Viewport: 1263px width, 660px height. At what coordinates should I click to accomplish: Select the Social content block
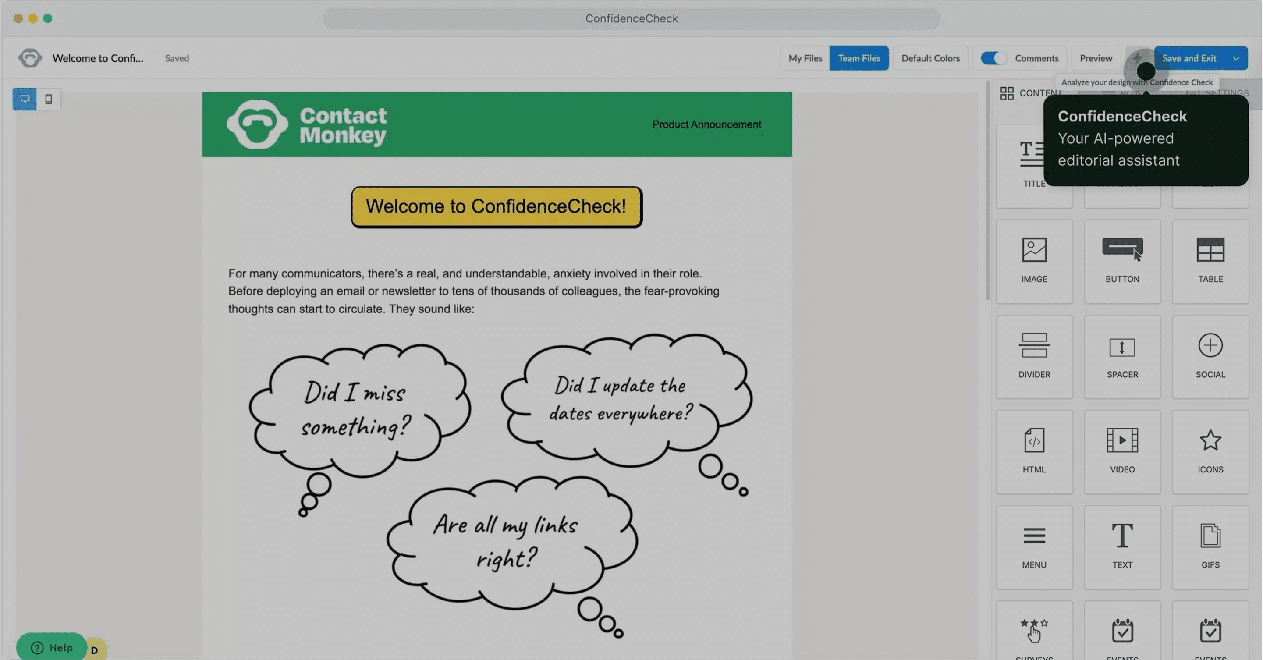(x=1210, y=356)
